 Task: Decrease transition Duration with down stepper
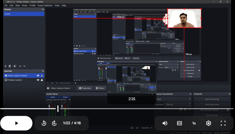(x=190, y=106)
